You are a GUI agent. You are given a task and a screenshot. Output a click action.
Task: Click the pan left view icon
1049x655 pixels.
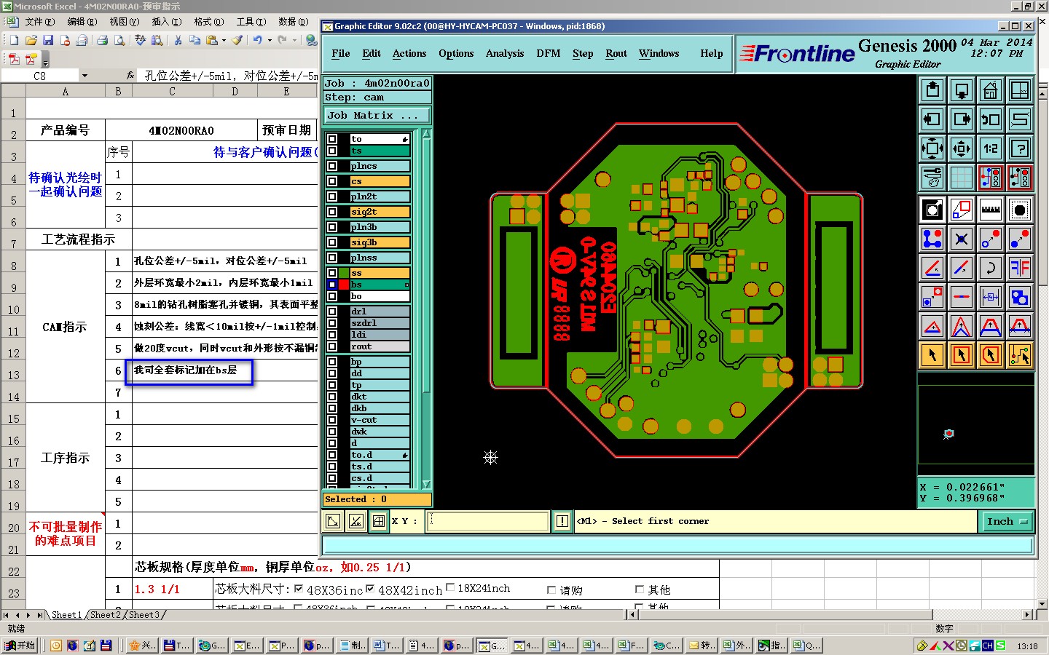pos(932,119)
